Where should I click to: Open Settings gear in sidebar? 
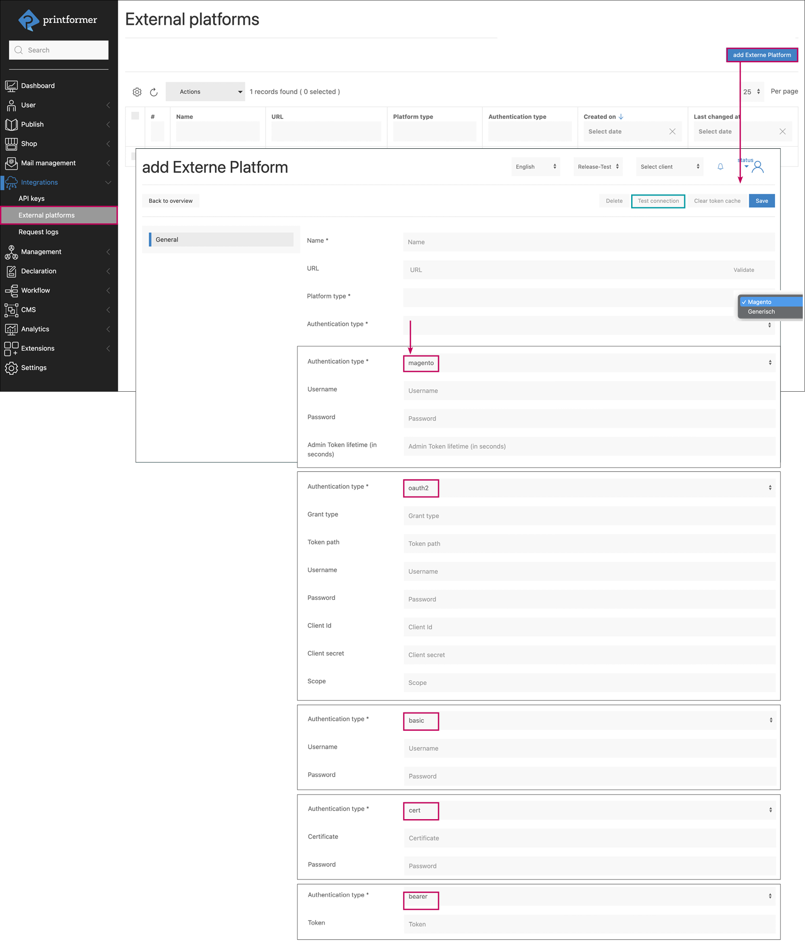point(11,368)
